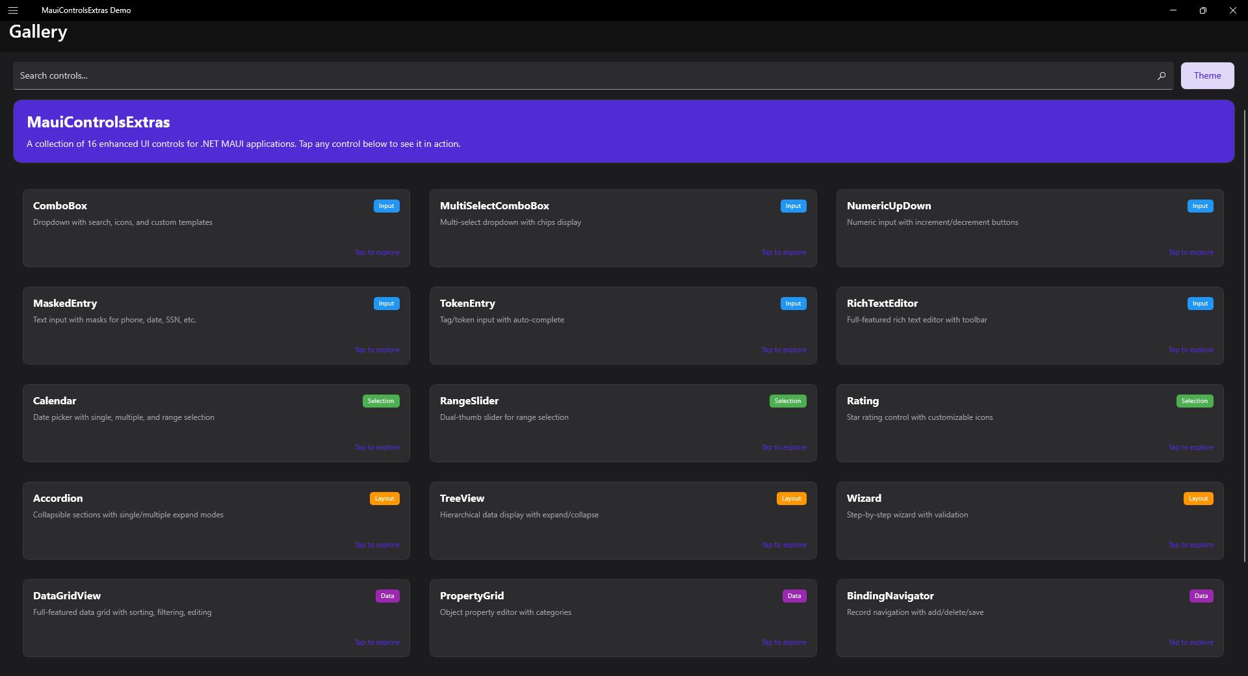Click the vertical scrollbar at right edge
Image resolution: width=1248 pixels, height=676 pixels.
[1244, 335]
